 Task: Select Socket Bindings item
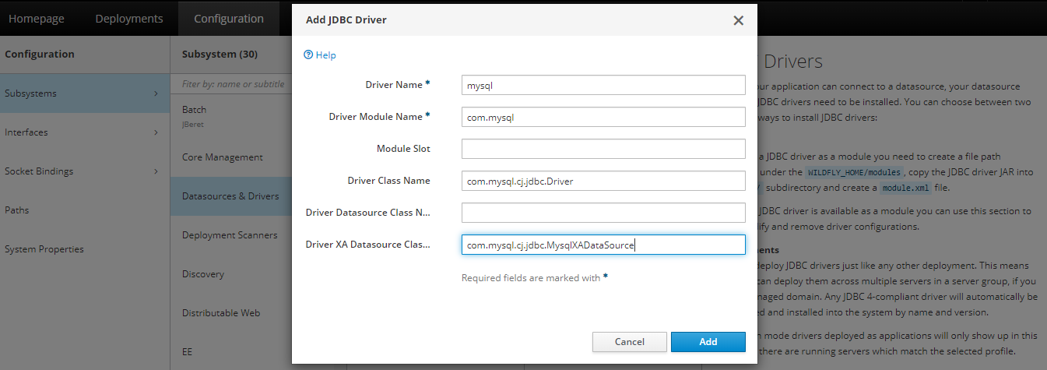85,171
